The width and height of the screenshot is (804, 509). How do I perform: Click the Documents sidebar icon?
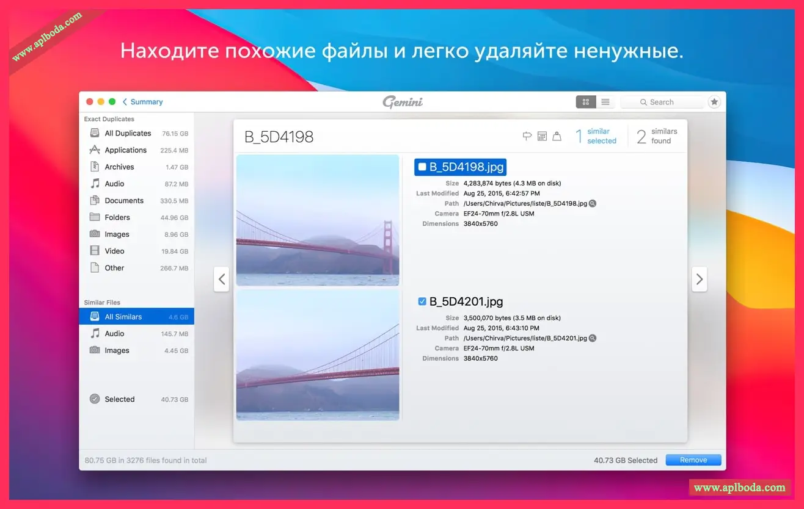click(95, 200)
